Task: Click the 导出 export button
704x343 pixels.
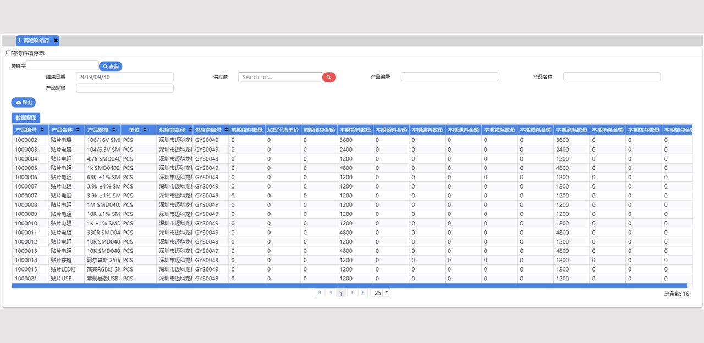Action: [x=24, y=102]
